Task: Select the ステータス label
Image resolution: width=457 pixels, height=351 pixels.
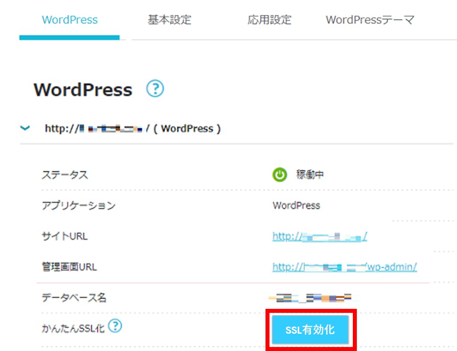Action: tap(65, 175)
